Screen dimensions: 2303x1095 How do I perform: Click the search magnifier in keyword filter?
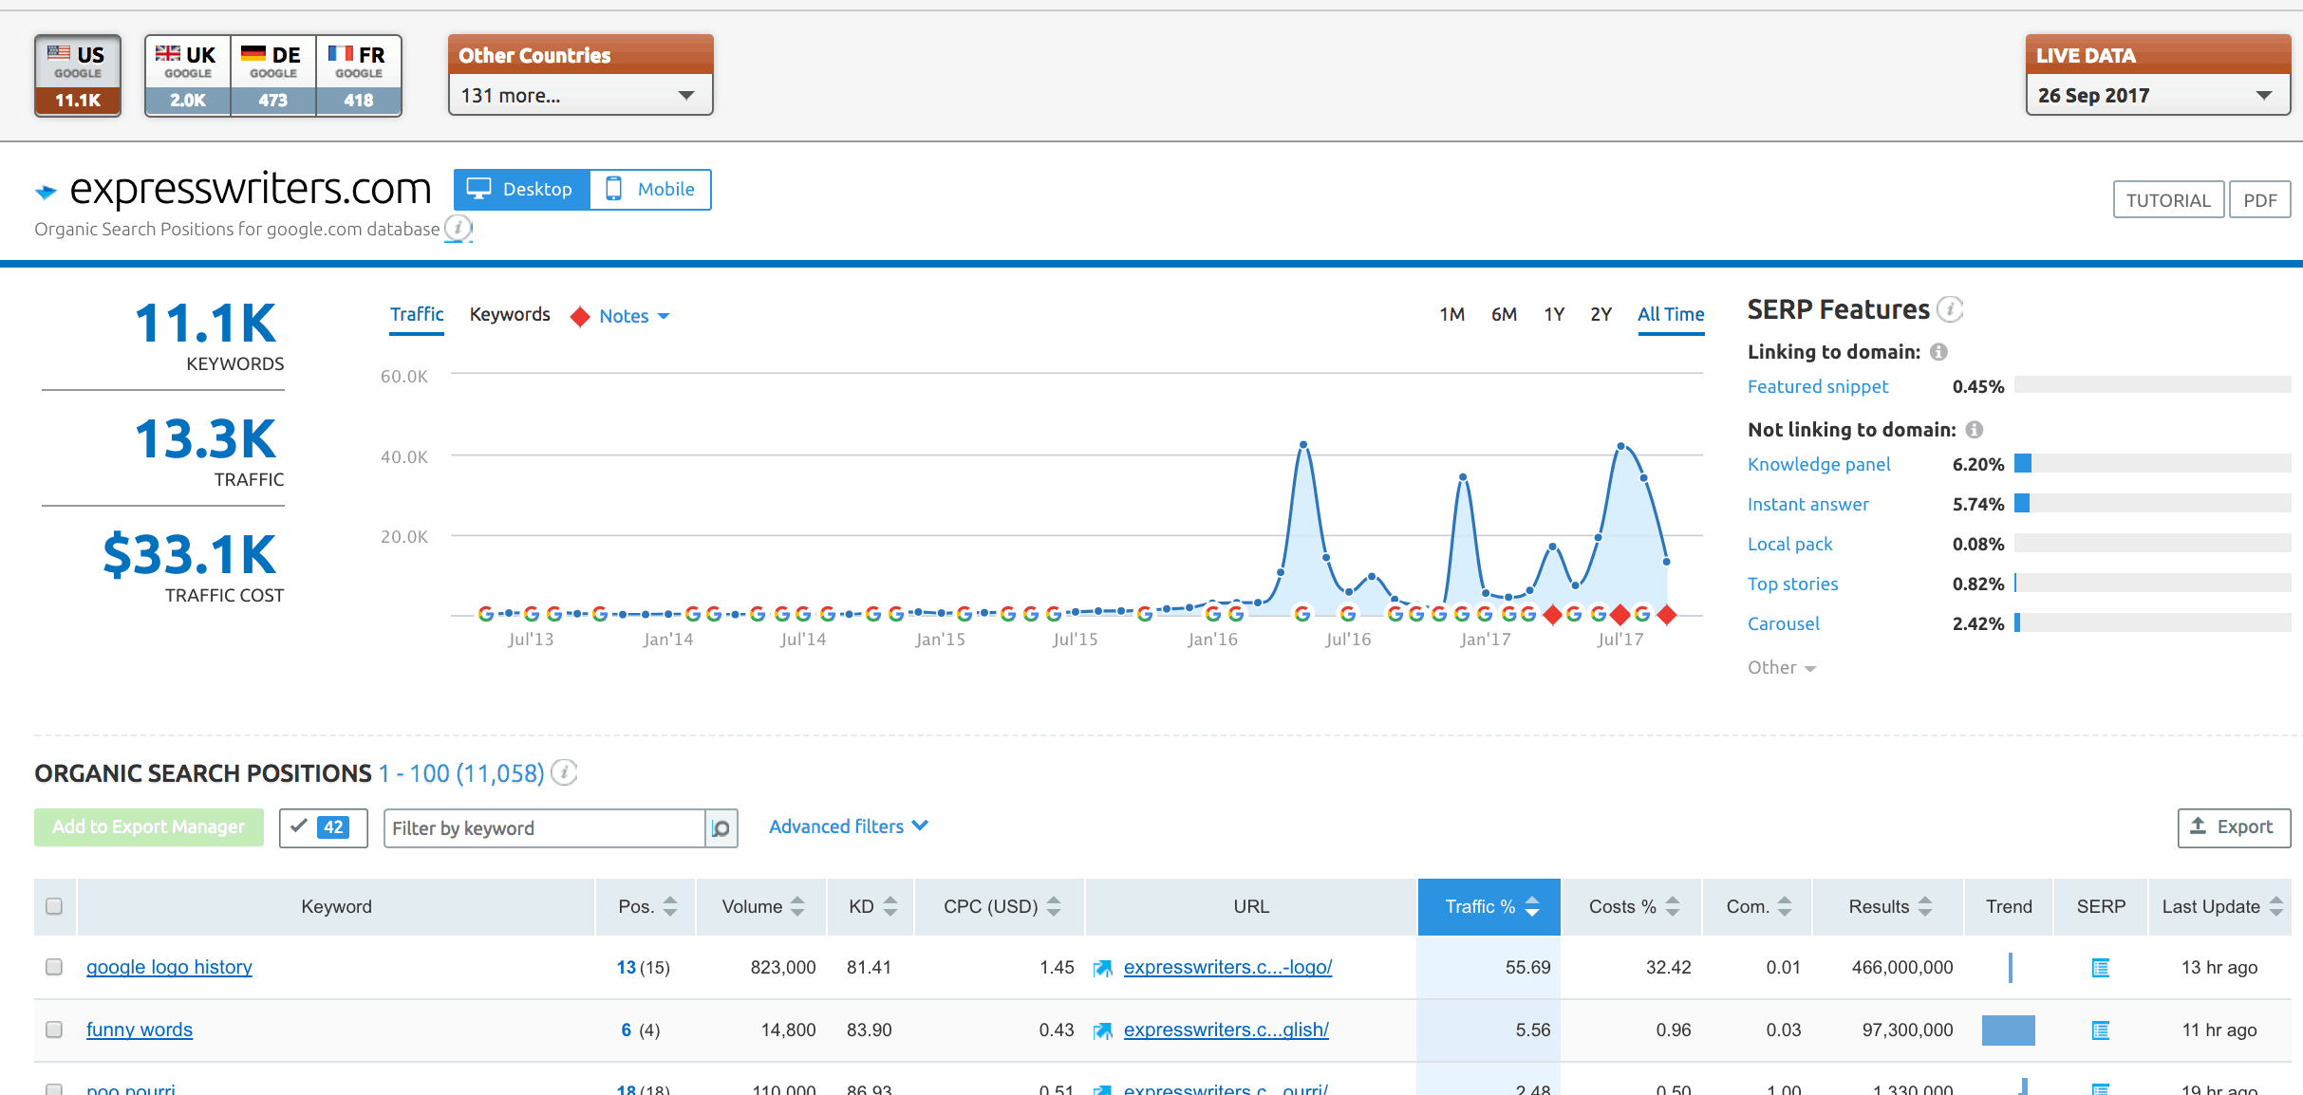(x=721, y=827)
